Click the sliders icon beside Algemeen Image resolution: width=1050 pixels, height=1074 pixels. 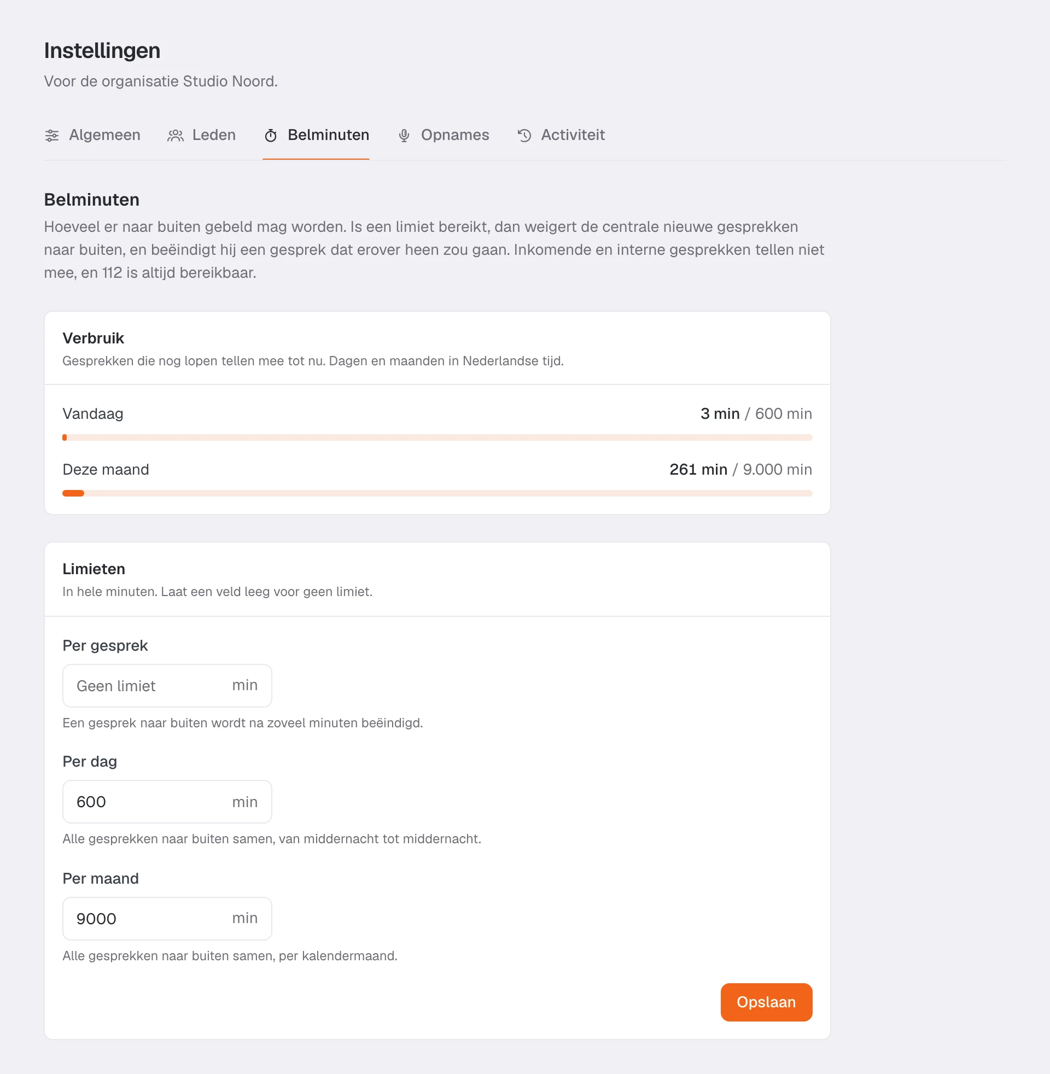click(52, 135)
